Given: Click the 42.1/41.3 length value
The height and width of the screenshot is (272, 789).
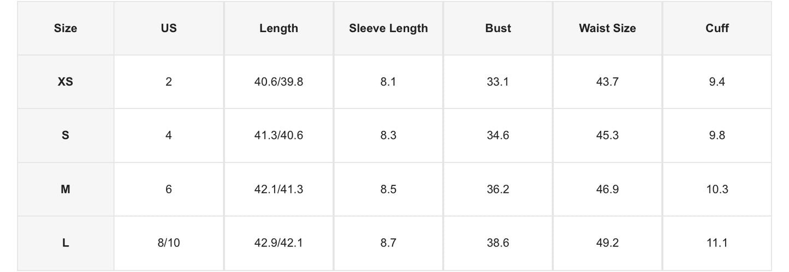Looking at the screenshot, I should click(278, 189).
